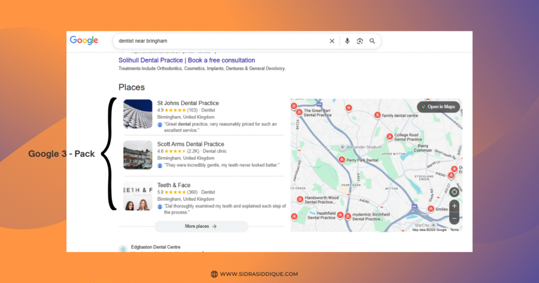
Task: Click 'Treatments include Orthodontics' description text
Action: (x=202, y=68)
